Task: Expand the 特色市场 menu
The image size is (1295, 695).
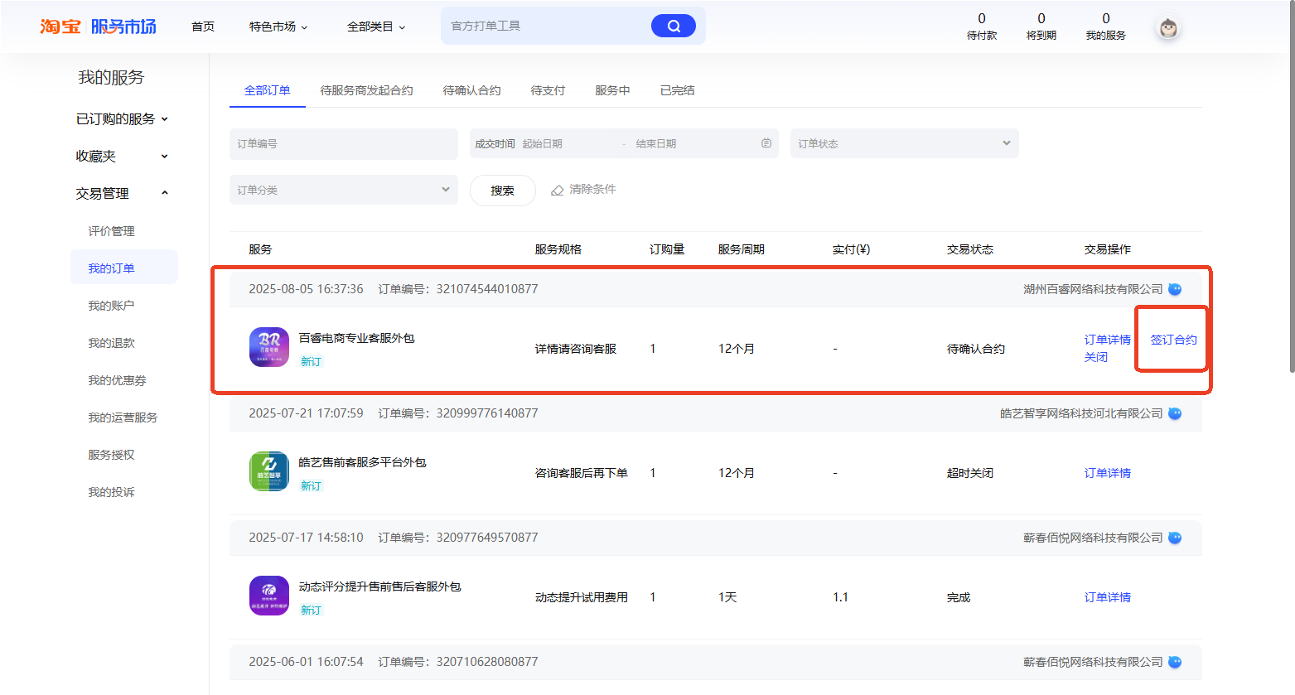Action: (x=278, y=26)
